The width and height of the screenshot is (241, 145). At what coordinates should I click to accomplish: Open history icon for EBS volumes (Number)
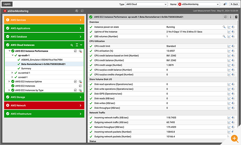coord(233,36)
